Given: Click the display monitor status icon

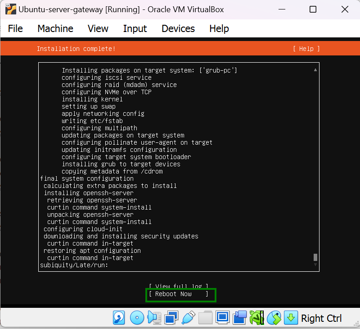Looking at the screenshot, I should point(222,318).
